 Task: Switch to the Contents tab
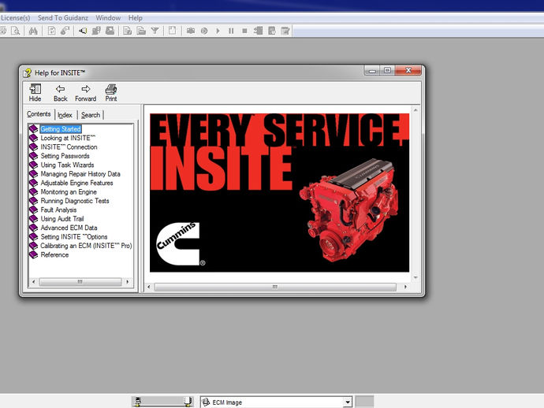(x=39, y=114)
